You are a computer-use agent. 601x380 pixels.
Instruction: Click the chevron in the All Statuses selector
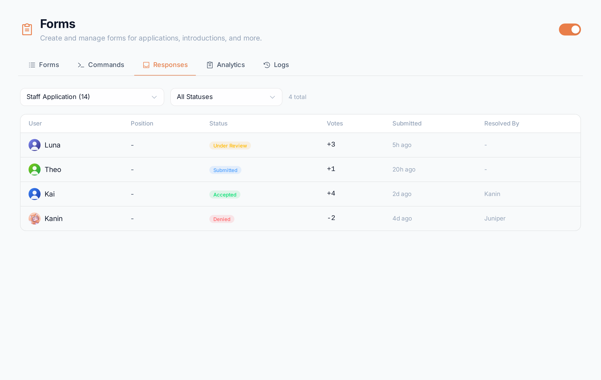(x=272, y=97)
